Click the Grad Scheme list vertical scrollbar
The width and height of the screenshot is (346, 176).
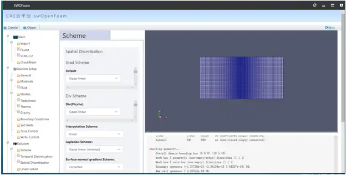click(136, 77)
